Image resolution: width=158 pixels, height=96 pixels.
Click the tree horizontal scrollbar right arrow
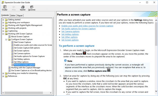pyautogui.click(x=51, y=93)
